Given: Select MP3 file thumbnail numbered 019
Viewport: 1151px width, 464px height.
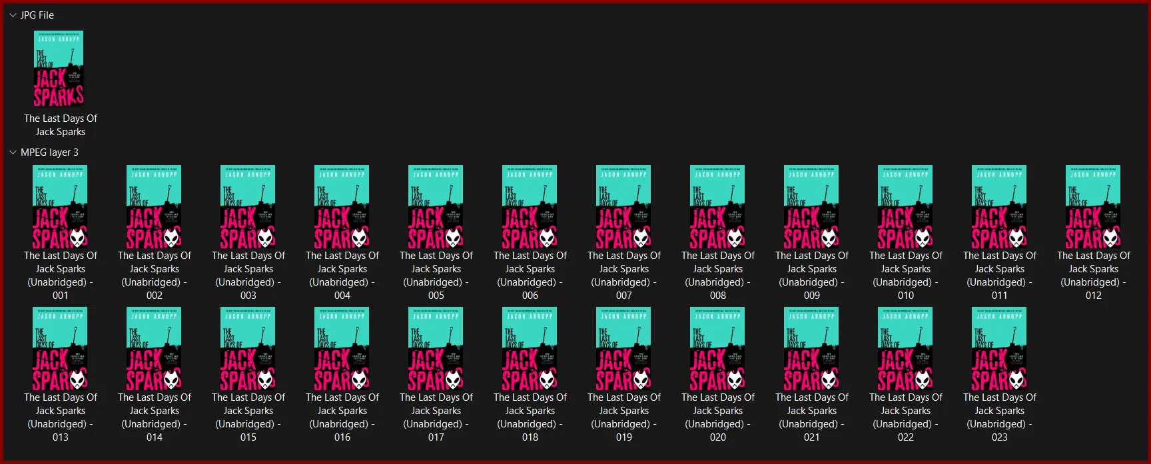Looking at the screenshot, I should click(624, 348).
